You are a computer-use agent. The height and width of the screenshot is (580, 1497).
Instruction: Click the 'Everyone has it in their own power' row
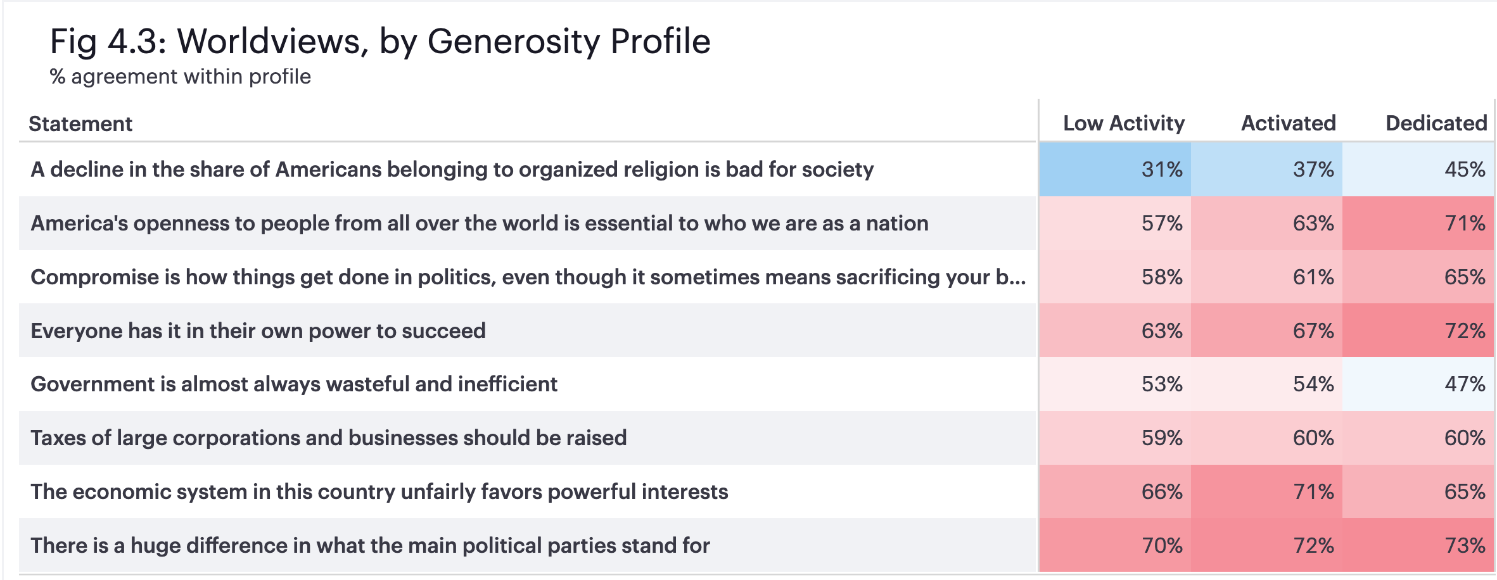[258, 331]
